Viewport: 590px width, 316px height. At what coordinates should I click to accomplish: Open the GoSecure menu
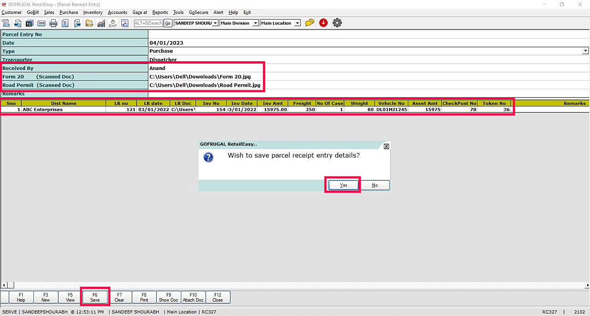click(199, 12)
